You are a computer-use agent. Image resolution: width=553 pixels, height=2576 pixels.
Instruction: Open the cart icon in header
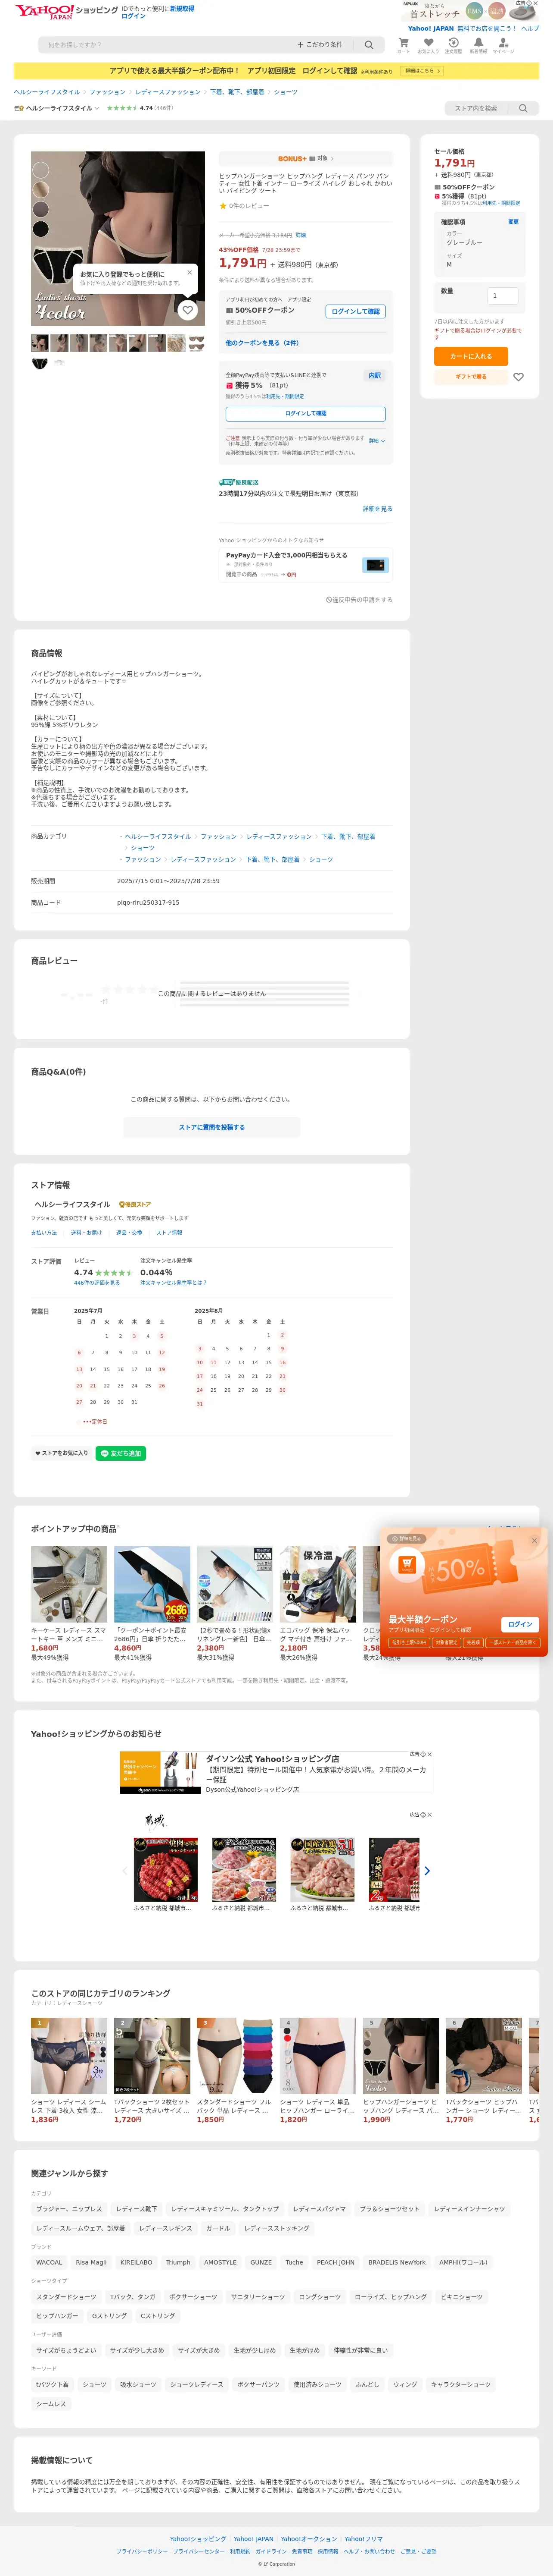[403, 44]
